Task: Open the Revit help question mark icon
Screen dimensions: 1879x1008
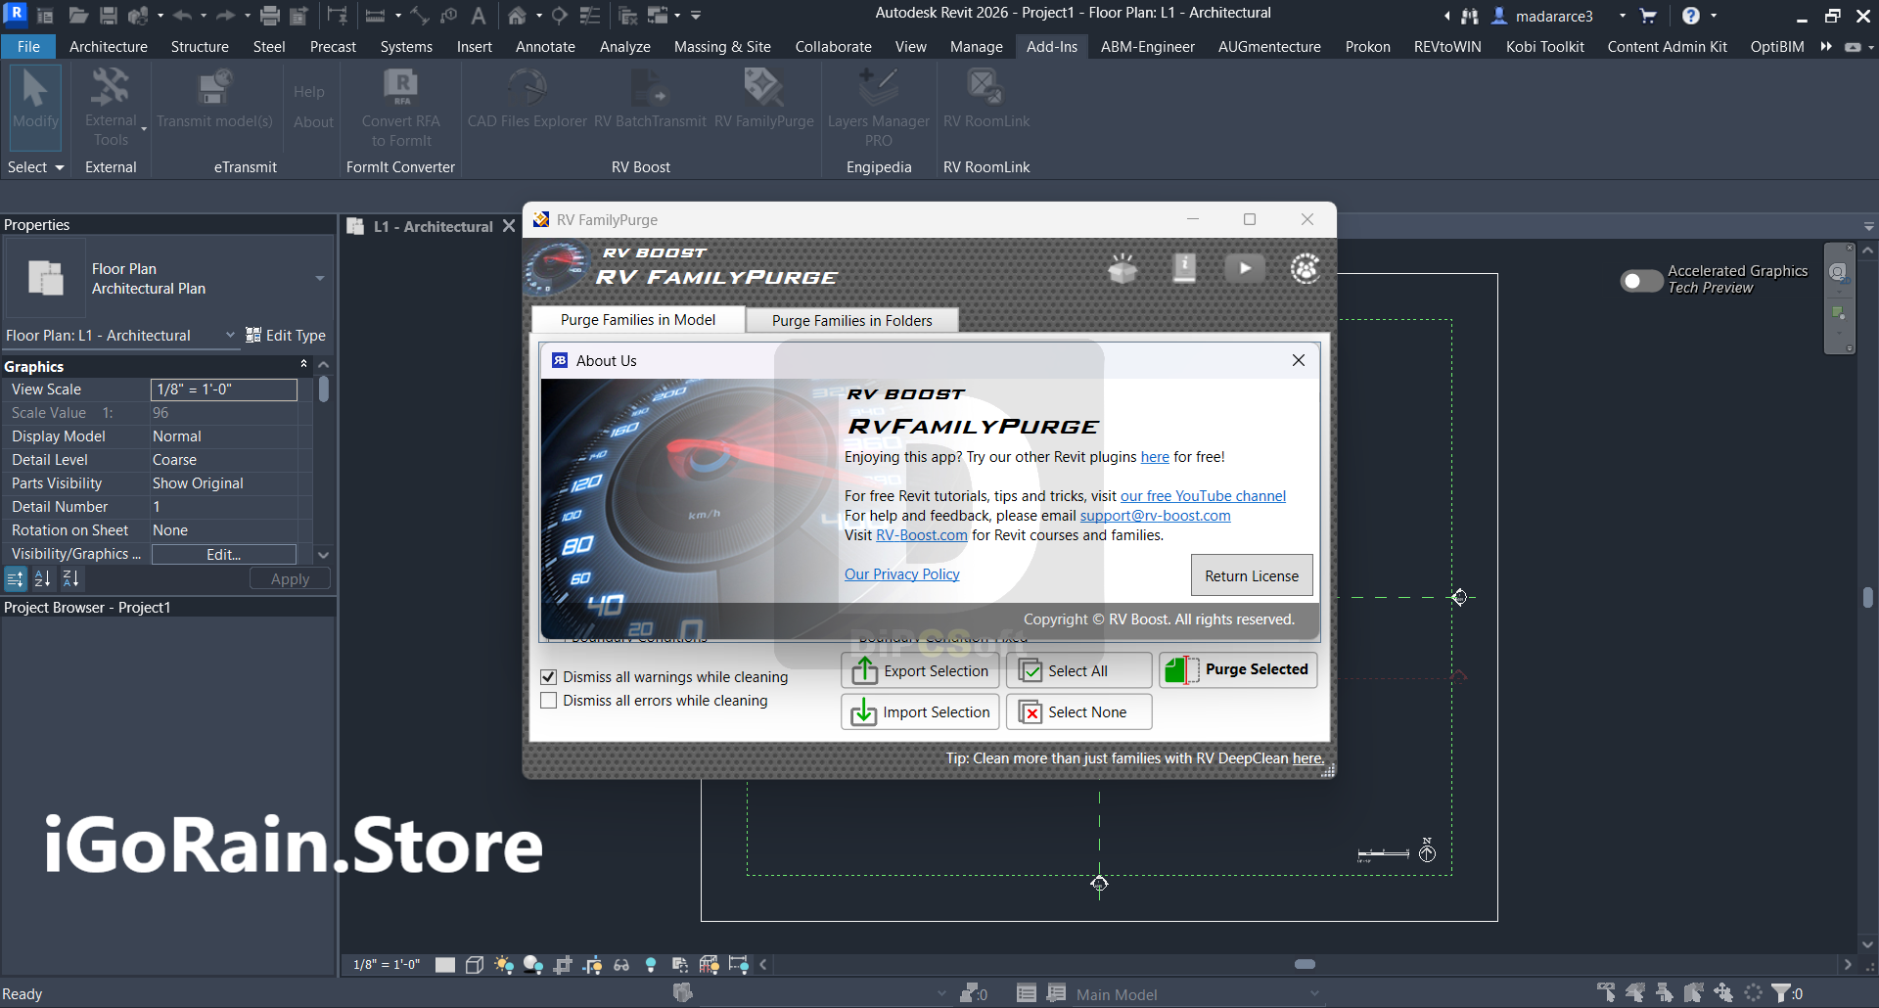Action: click(1690, 16)
